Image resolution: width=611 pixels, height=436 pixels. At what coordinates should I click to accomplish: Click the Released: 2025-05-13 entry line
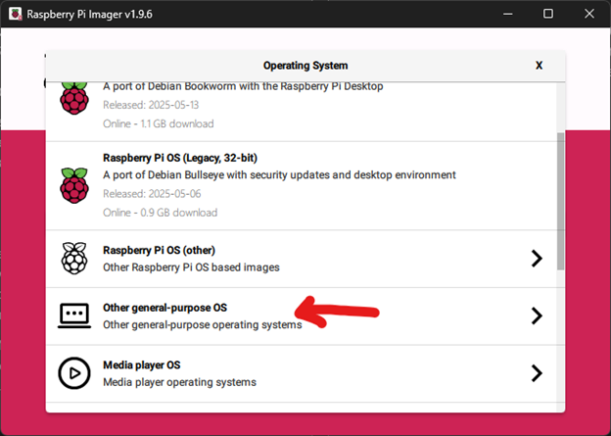tap(151, 105)
